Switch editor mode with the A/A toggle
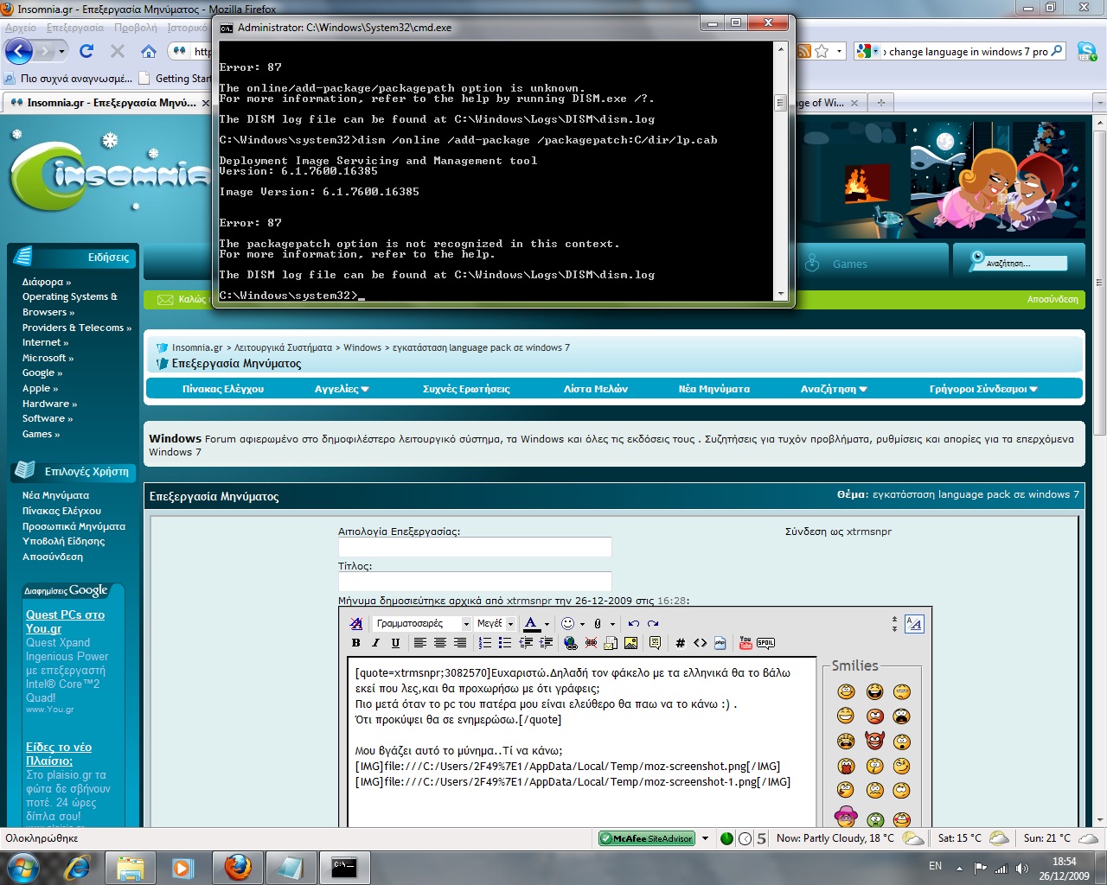Viewport: 1107px width, 885px height. point(914,624)
